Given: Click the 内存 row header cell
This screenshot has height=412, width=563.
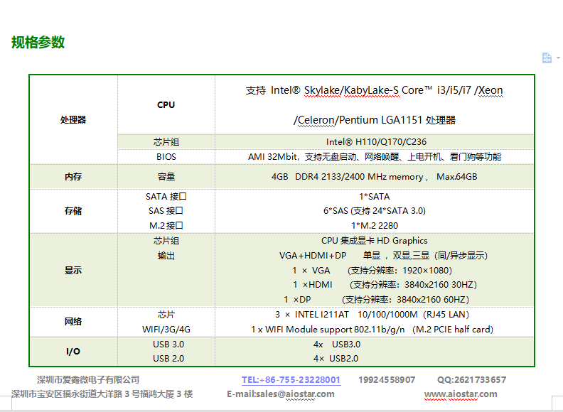Looking at the screenshot, I should (x=73, y=177).
